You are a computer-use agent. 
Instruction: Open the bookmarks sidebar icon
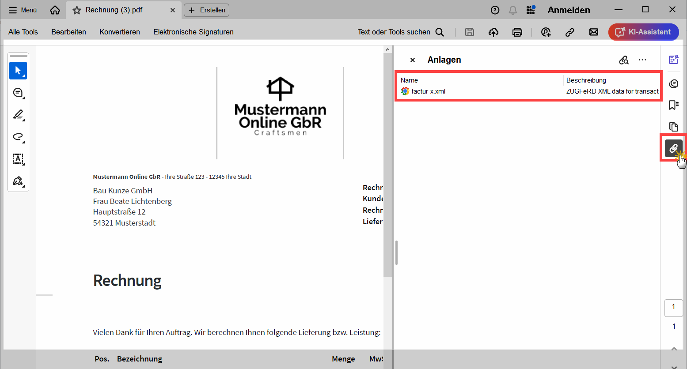tap(673, 105)
